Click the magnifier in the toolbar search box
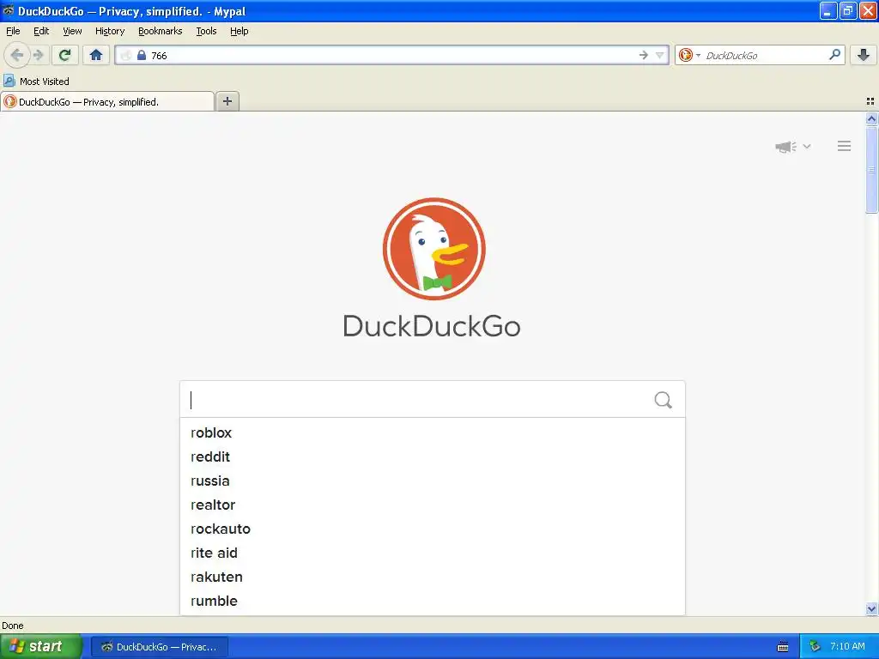 click(x=834, y=55)
